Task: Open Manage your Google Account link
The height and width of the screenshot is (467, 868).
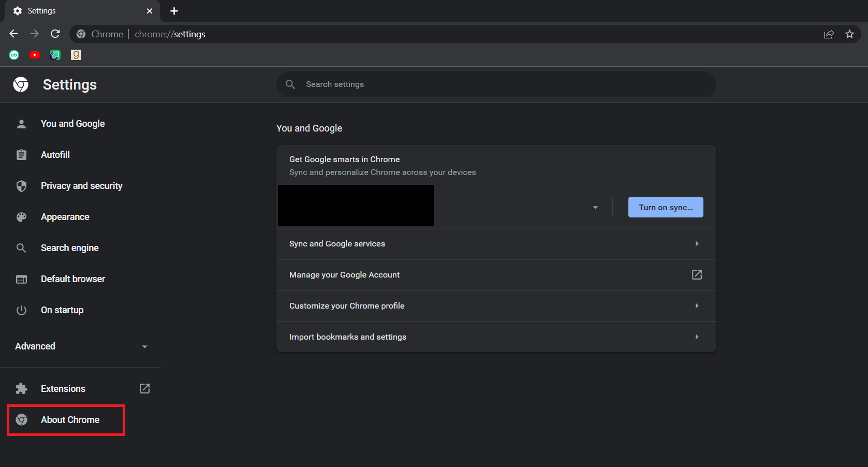Action: (x=496, y=275)
